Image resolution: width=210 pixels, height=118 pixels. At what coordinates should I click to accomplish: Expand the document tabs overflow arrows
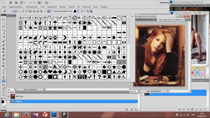(189, 20)
